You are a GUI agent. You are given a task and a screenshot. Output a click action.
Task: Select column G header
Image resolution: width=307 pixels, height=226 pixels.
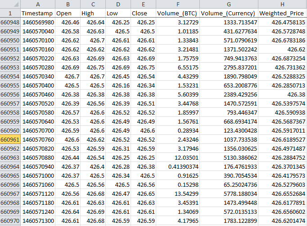[229, 4]
